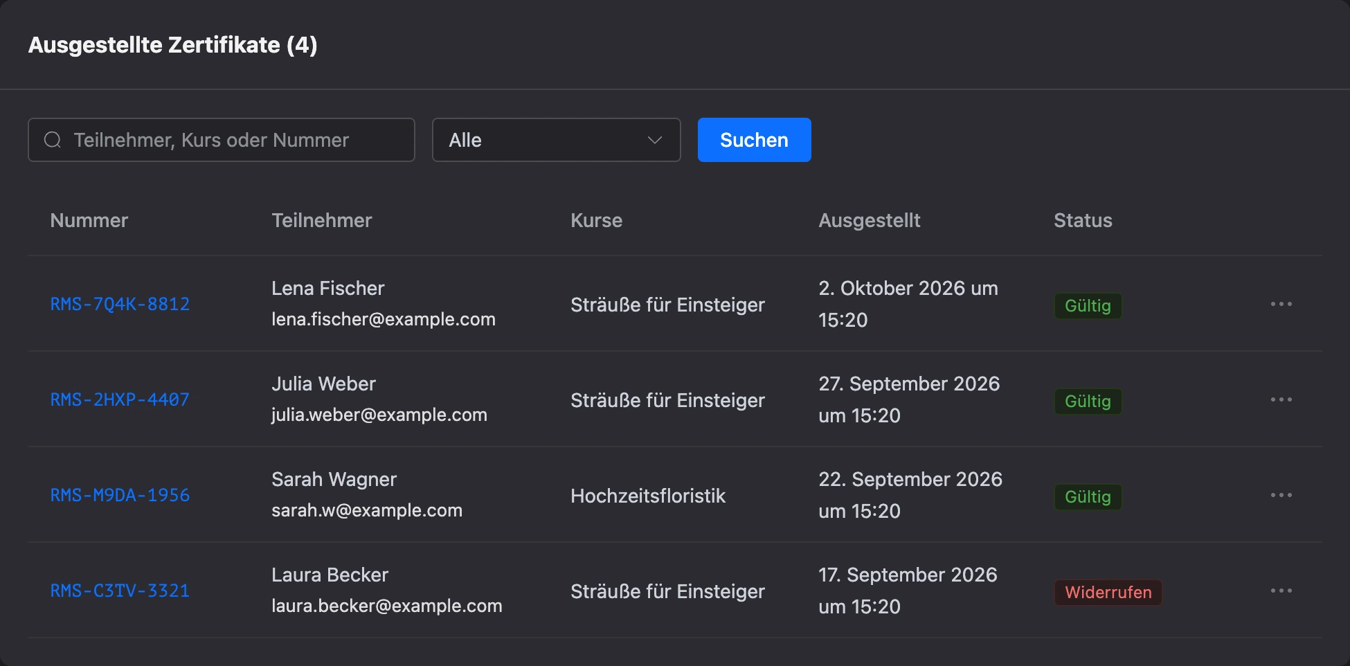Open certificate RMS-2HXP-4407
The image size is (1350, 666).
coord(120,399)
